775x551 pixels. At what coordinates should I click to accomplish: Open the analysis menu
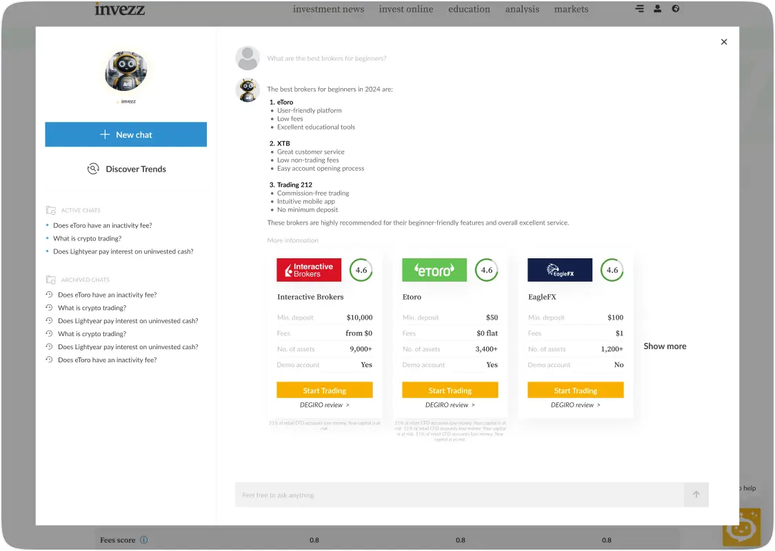(522, 9)
